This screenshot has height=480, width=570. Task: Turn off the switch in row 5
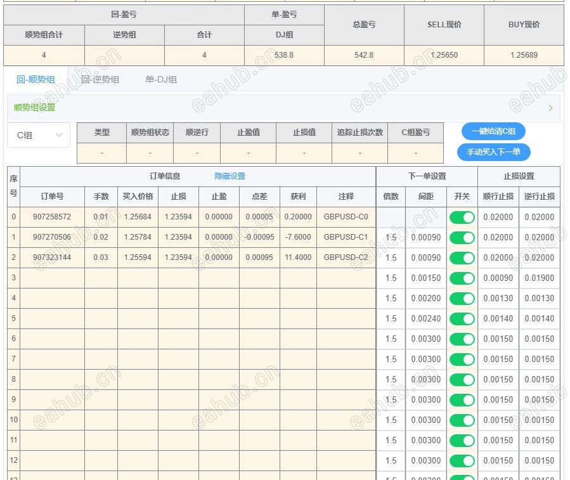click(x=462, y=318)
